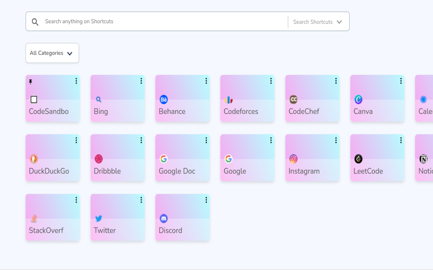Viewport: 433px width, 270px height.
Task: Select the Dribbble icon
Action: pyautogui.click(x=99, y=159)
